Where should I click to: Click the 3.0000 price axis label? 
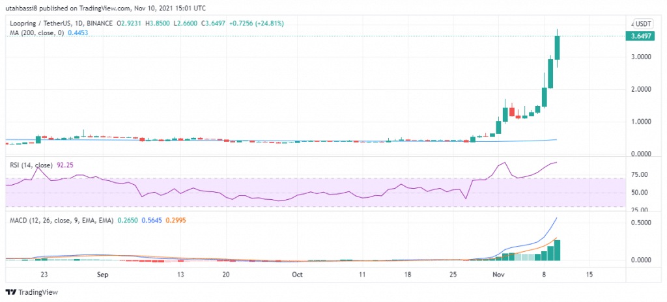(641, 57)
